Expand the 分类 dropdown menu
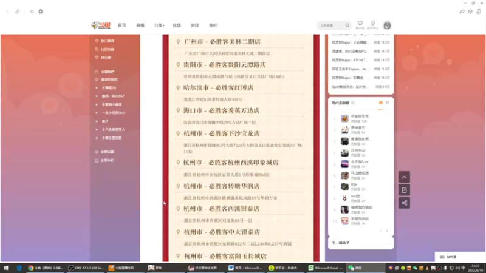The height and width of the screenshot is (273, 486). 159,25
